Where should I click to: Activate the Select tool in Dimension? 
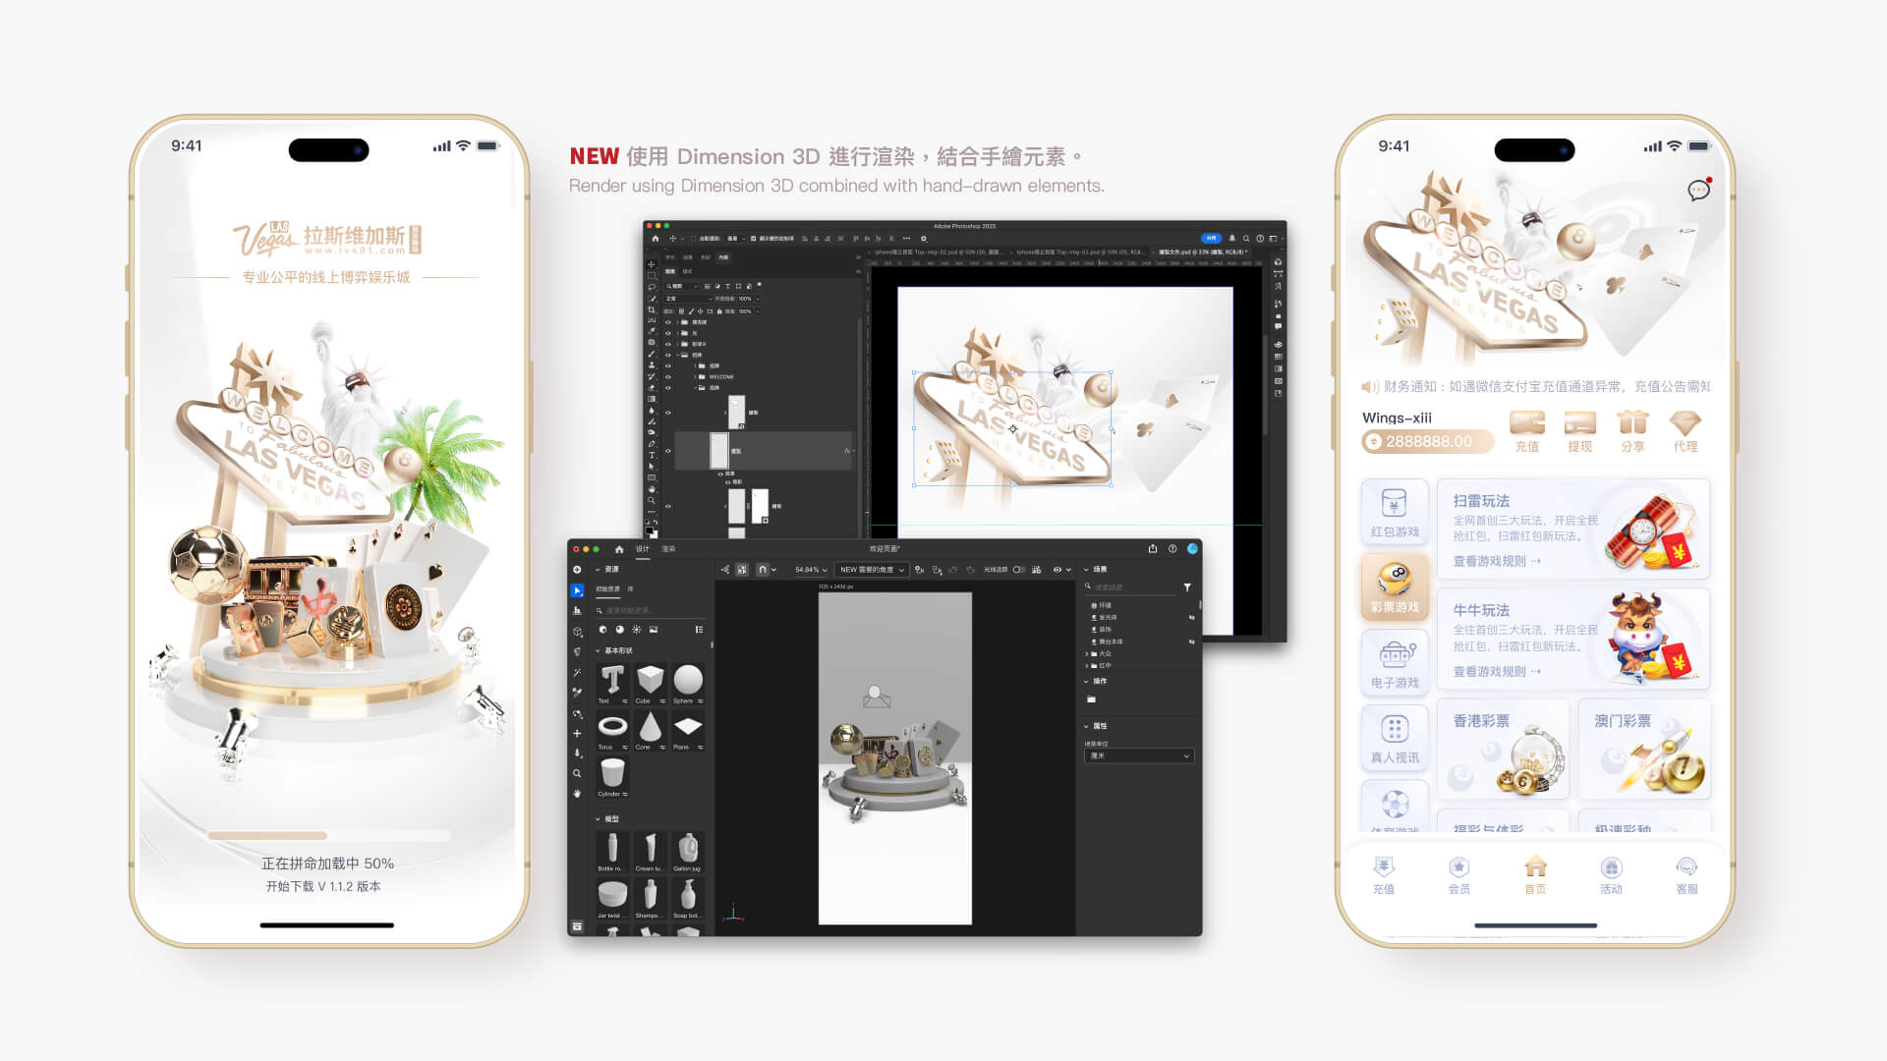(x=577, y=591)
